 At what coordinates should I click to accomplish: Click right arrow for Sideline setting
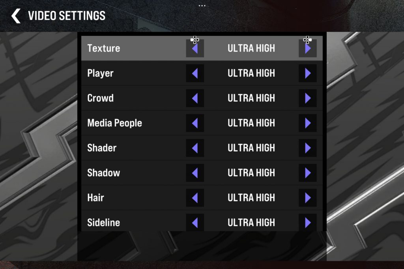pos(308,223)
